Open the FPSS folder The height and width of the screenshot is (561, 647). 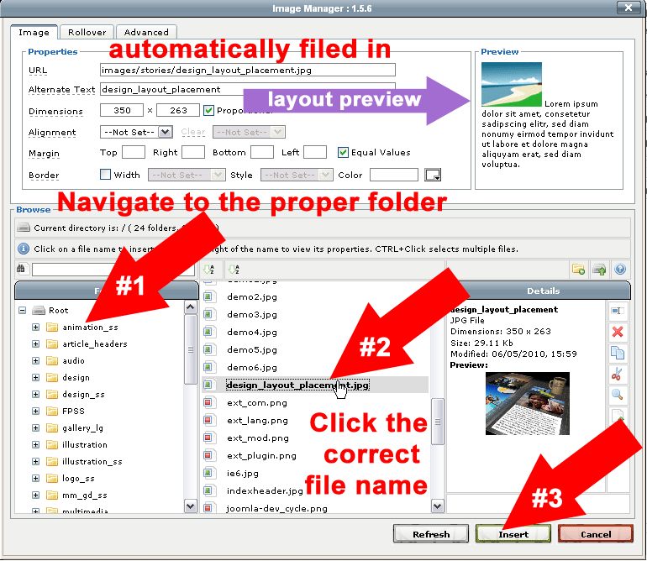[73, 412]
